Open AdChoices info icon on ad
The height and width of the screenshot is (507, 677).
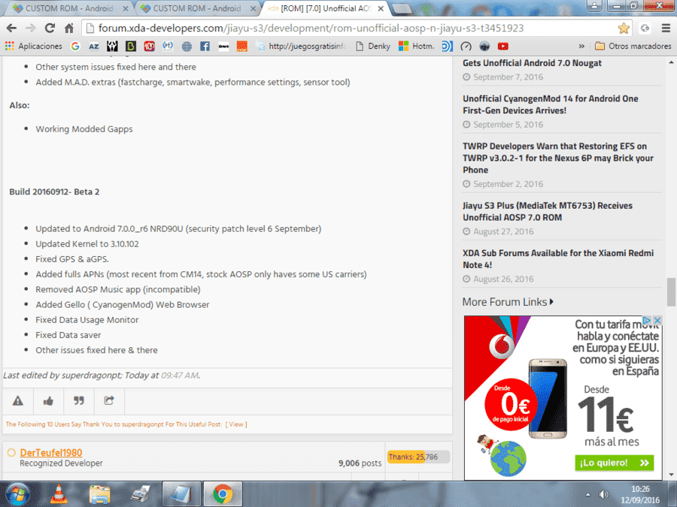[647, 320]
